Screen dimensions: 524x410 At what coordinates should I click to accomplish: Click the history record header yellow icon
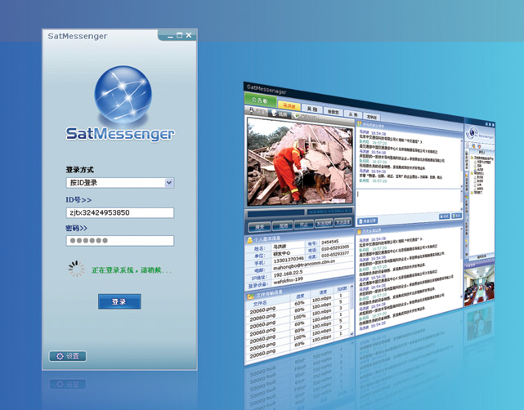click(x=360, y=231)
